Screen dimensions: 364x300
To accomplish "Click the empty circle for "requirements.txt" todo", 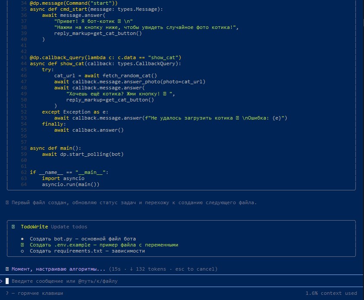I will pyautogui.click(x=22, y=251).
